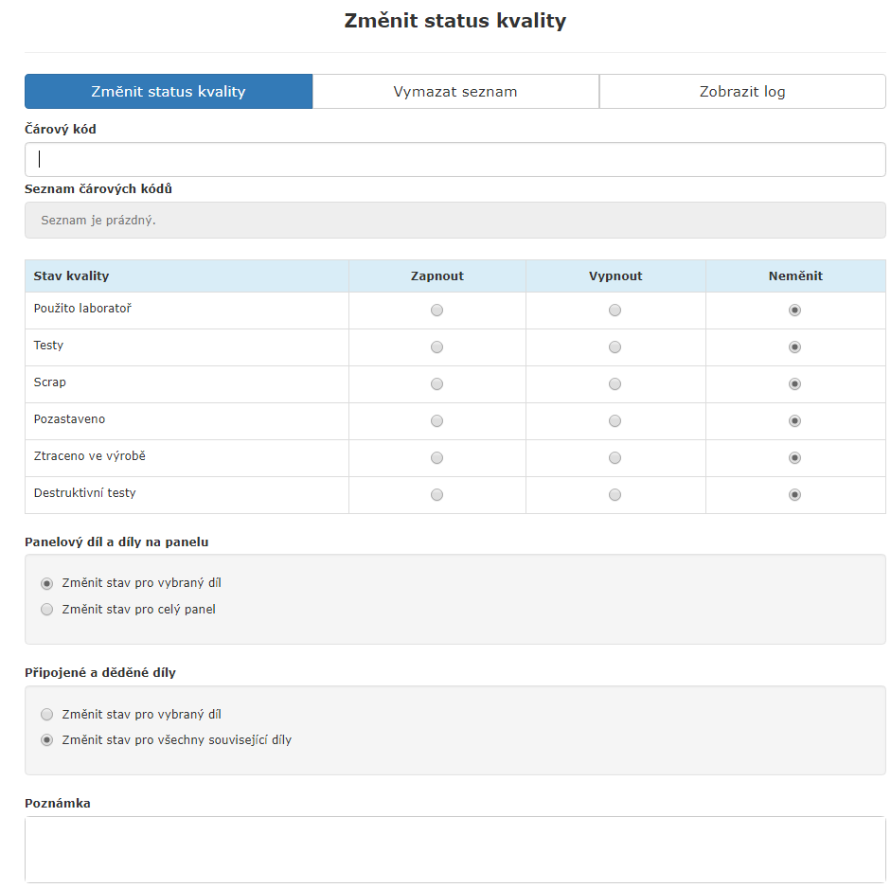Select Zapnout for Ztraceno ve výrobě
Image resolution: width=891 pixels, height=888 pixels.
[x=437, y=458]
